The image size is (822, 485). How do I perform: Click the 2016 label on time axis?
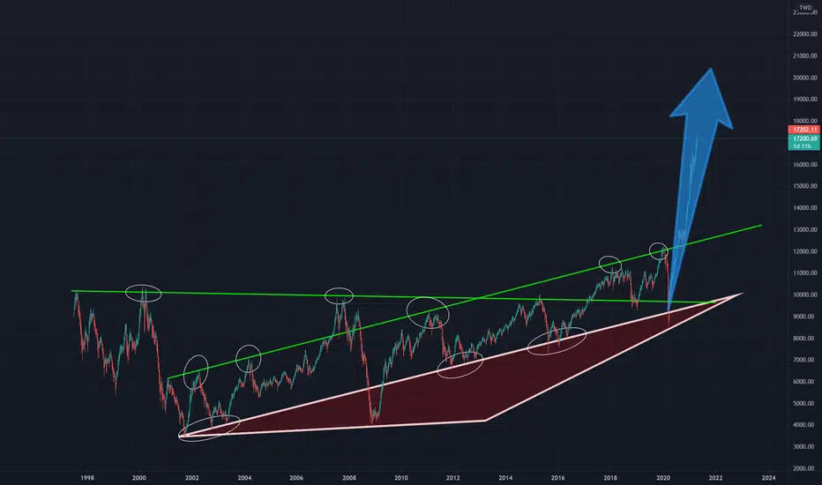pos(557,478)
